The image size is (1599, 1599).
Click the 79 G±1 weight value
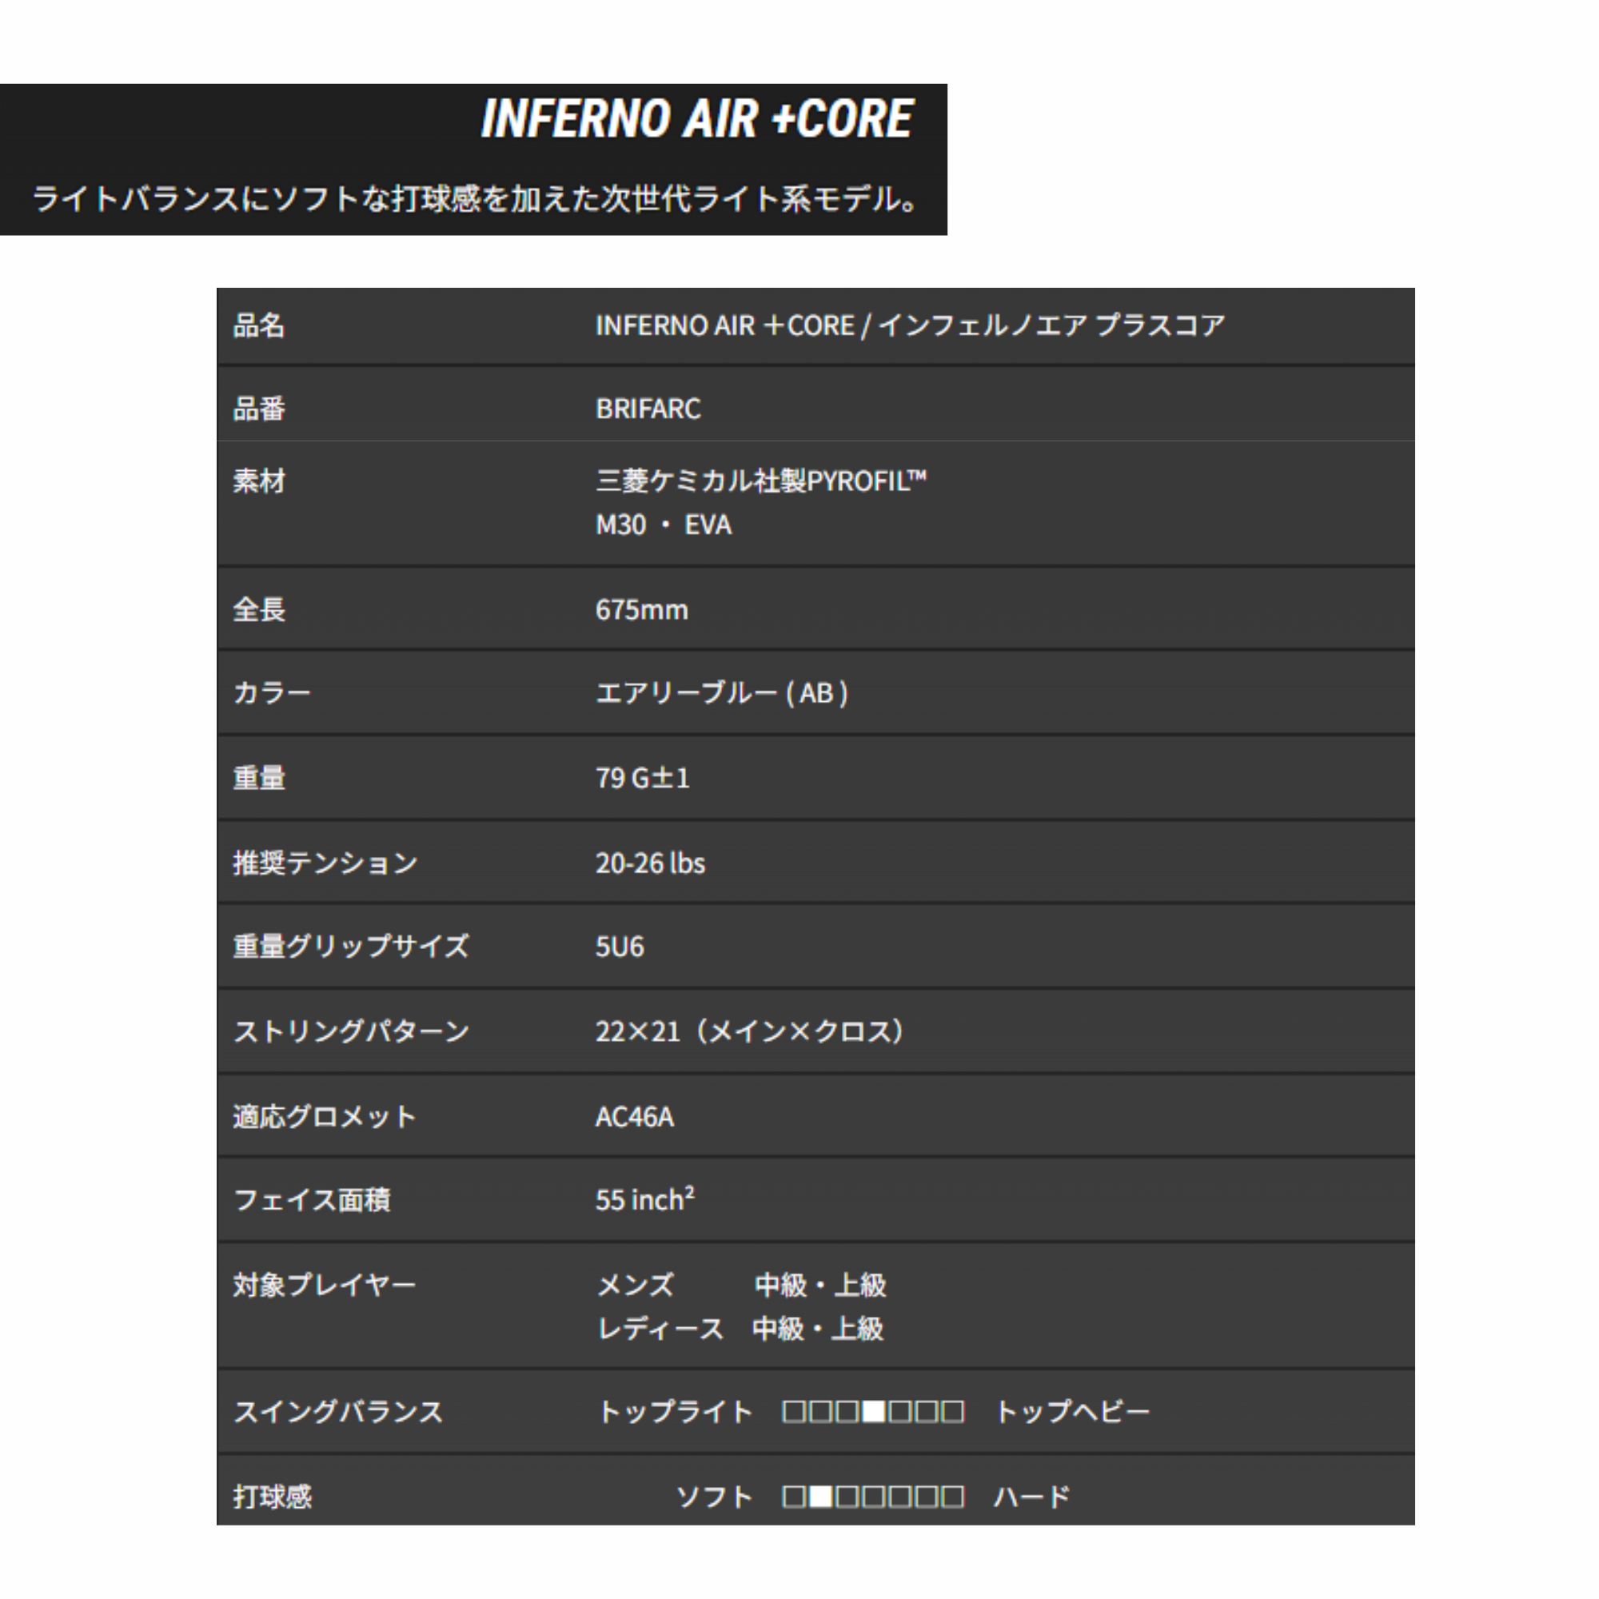(642, 778)
